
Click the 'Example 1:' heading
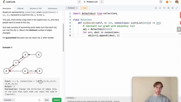pyautogui.click(x=8, y=47)
